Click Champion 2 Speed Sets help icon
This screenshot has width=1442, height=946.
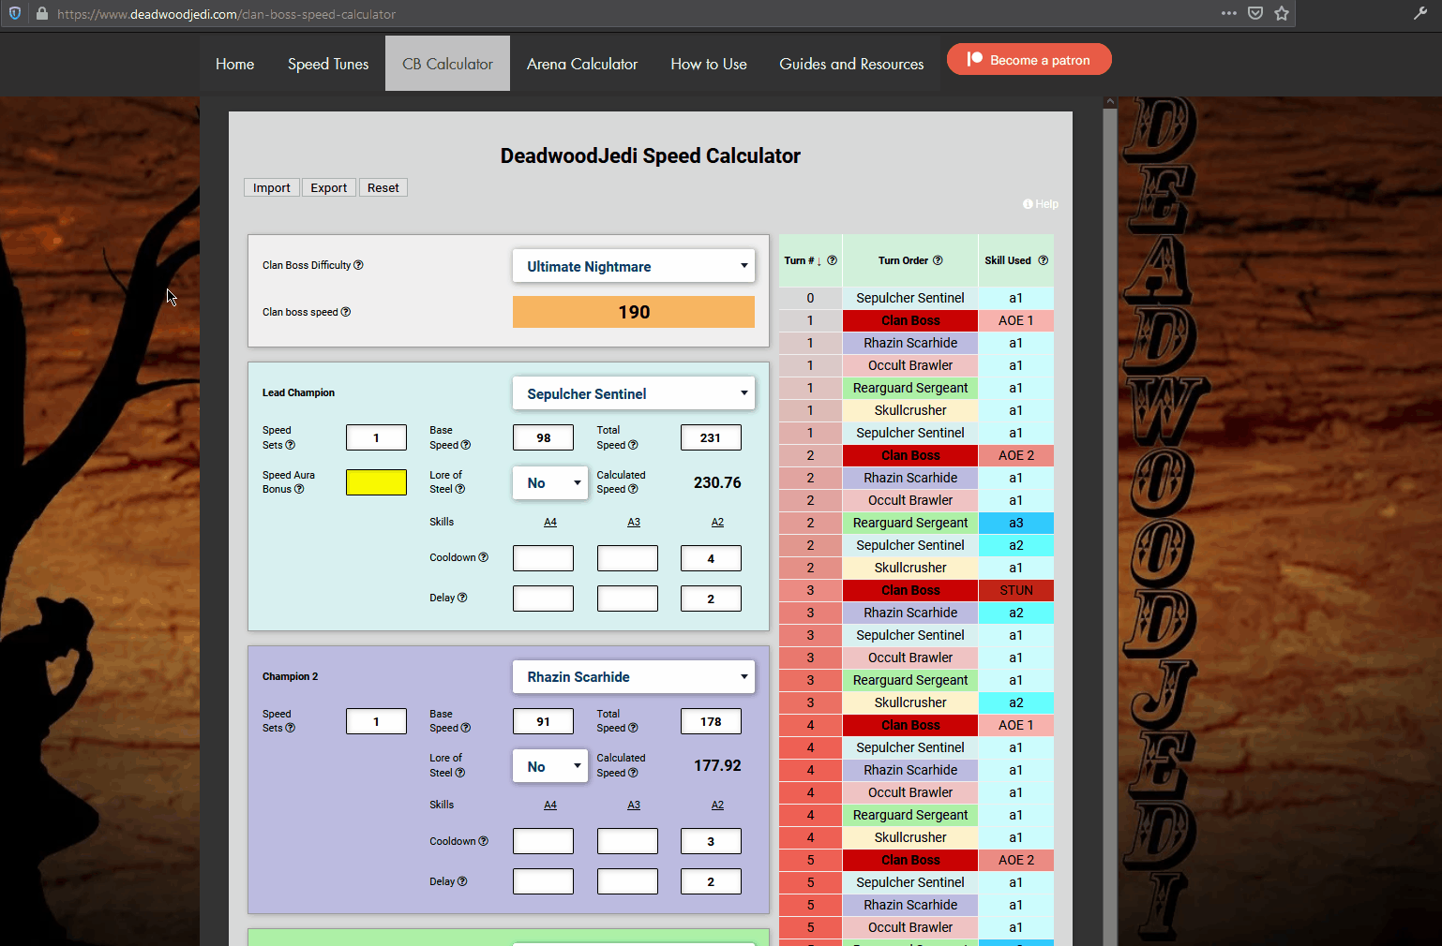pyautogui.click(x=291, y=728)
